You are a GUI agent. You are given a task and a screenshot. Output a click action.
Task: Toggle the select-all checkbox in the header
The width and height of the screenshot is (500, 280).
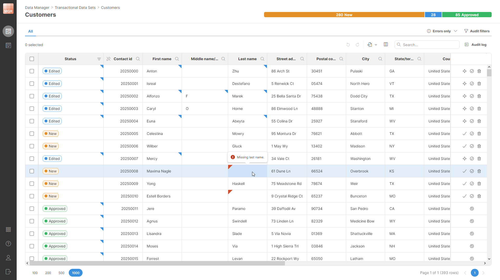(32, 59)
